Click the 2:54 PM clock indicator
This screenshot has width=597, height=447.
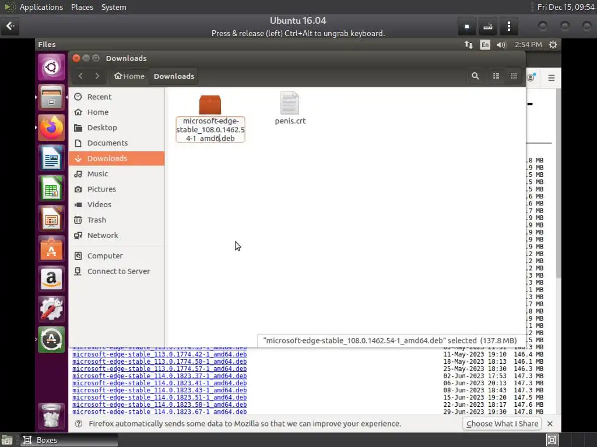pyautogui.click(x=528, y=45)
